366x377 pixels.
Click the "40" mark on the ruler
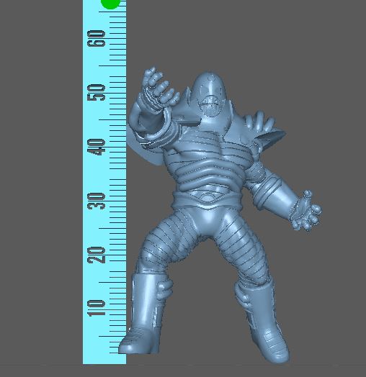pyautogui.click(x=97, y=147)
